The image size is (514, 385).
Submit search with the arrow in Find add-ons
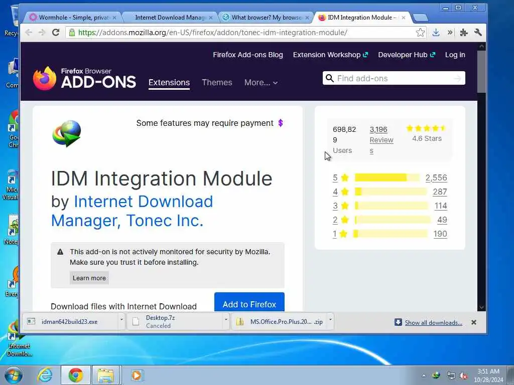[458, 79]
